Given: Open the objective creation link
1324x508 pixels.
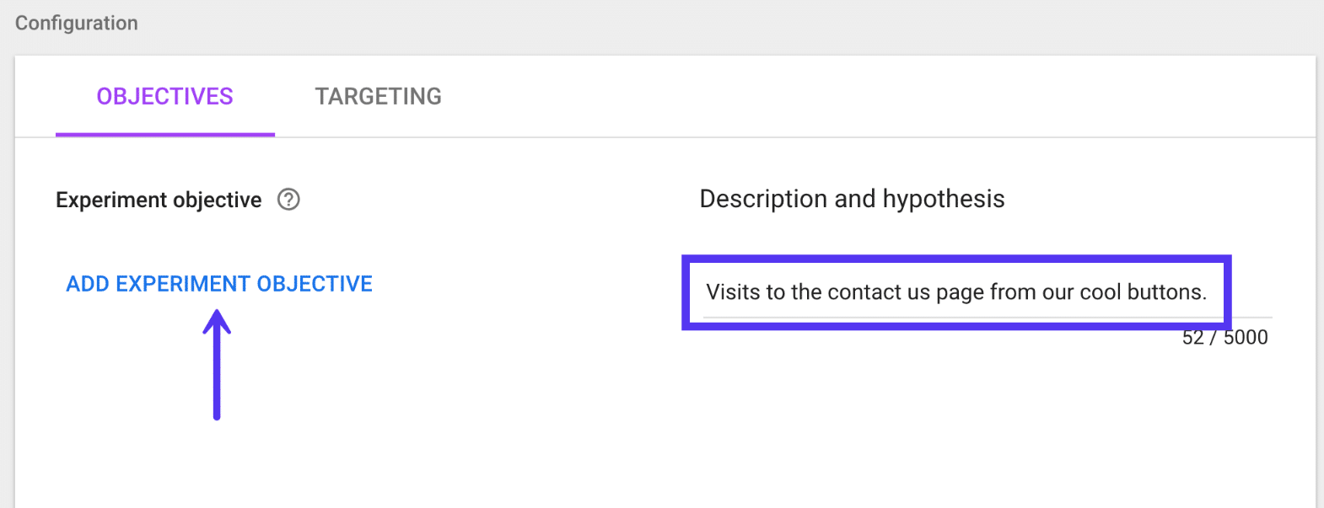Looking at the screenshot, I should [x=218, y=284].
